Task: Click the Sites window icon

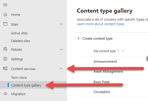Action: [5, 24]
